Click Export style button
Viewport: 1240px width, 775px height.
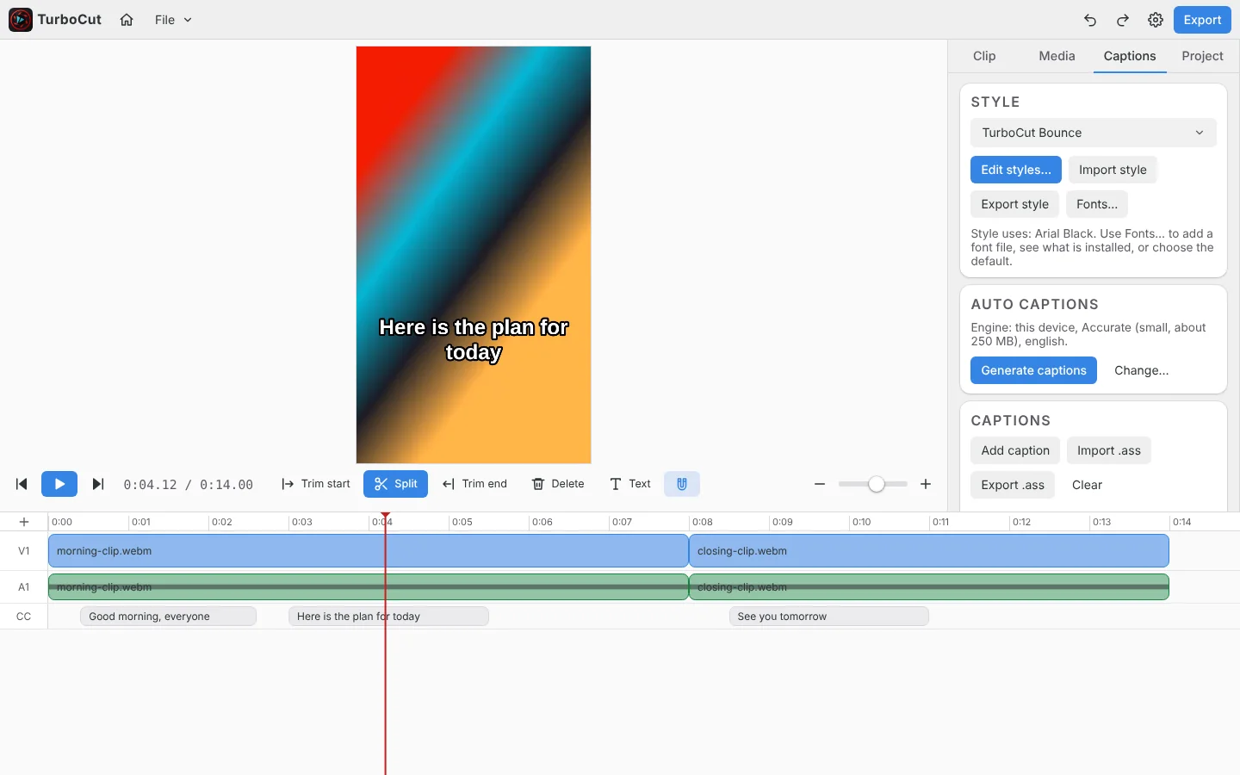pyautogui.click(x=1014, y=204)
